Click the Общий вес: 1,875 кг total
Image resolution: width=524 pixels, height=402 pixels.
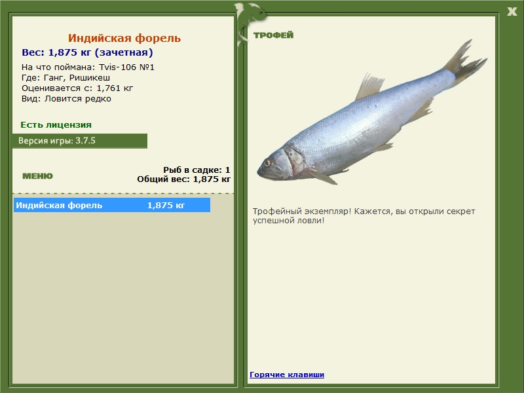183,179
